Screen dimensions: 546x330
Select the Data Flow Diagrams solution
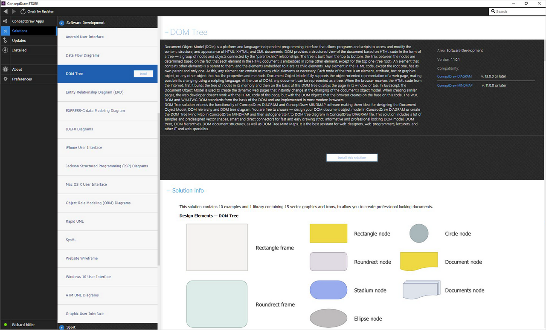click(107, 55)
